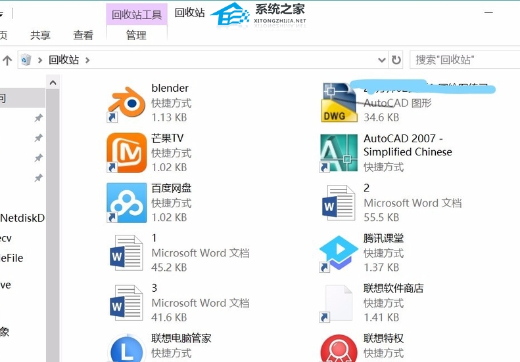Screen dimensions: 520x362
Task: Click the 芒果TV shortcut icon
Action: tap(126, 153)
